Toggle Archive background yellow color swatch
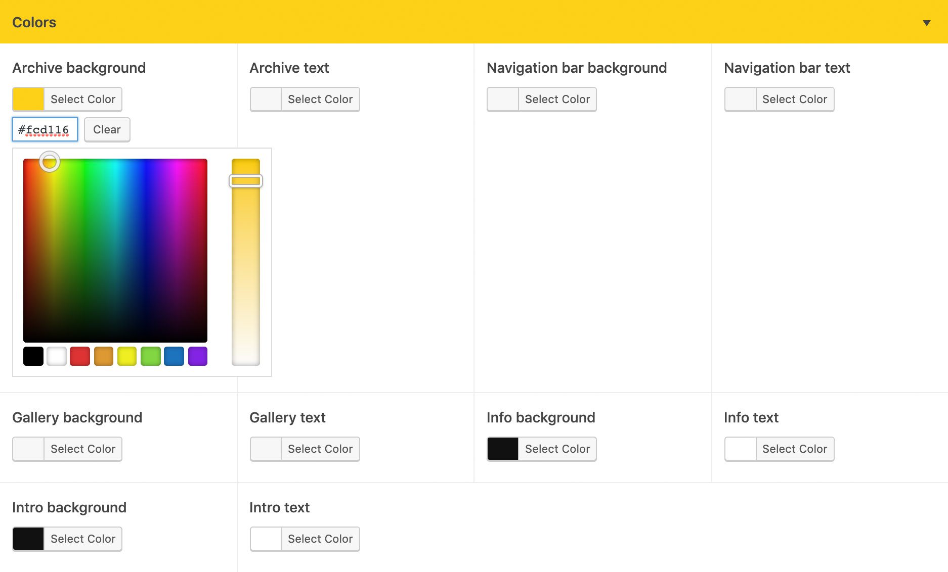Viewport: 948px width, 572px height. point(28,100)
